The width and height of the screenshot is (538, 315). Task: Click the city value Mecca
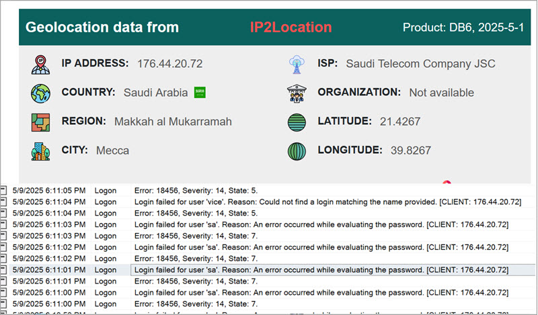pyautogui.click(x=112, y=150)
